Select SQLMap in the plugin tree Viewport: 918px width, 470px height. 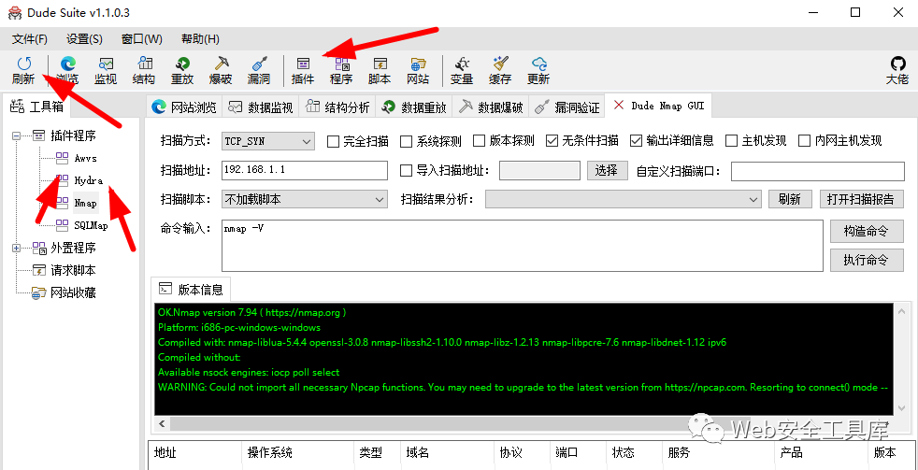91,225
